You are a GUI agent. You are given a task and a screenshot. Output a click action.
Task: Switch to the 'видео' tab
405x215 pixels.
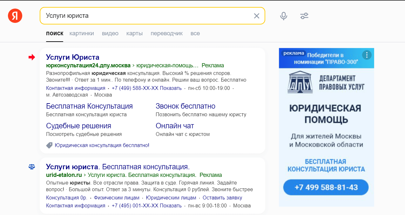110,33
